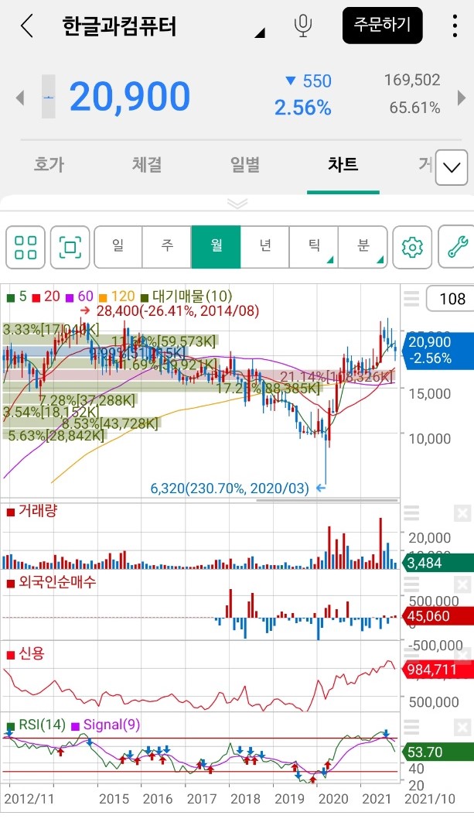This screenshot has height=819, width=474.
Task: Tap the price panel menu lines icon
Action: (x=411, y=298)
